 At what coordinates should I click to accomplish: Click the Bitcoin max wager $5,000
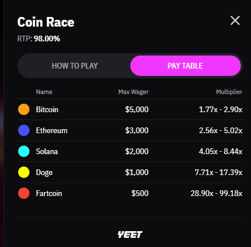pos(137,109)
